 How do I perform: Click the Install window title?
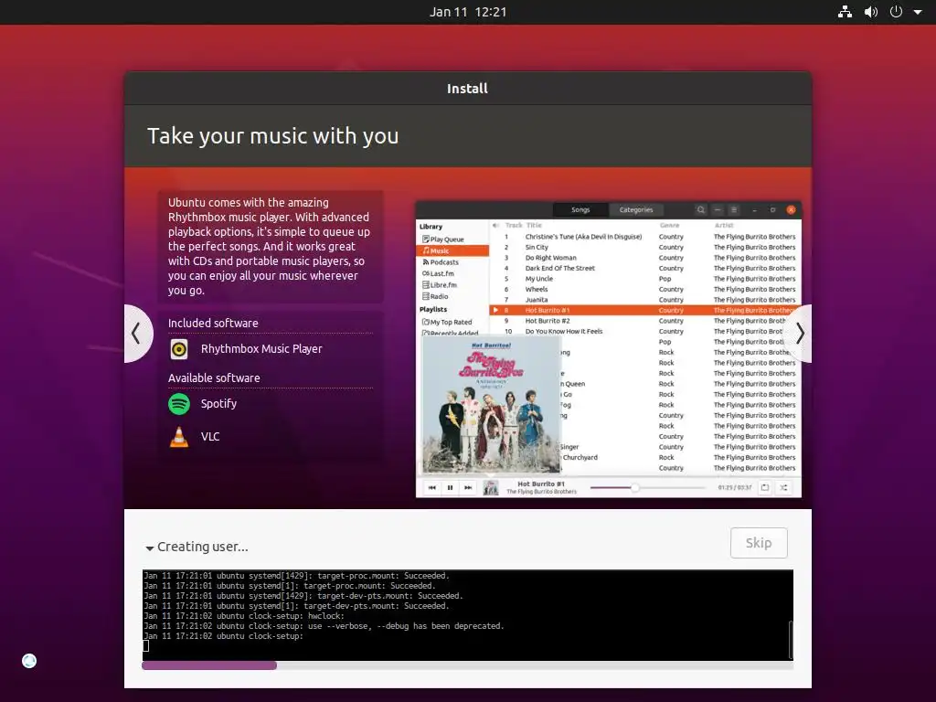467,89
